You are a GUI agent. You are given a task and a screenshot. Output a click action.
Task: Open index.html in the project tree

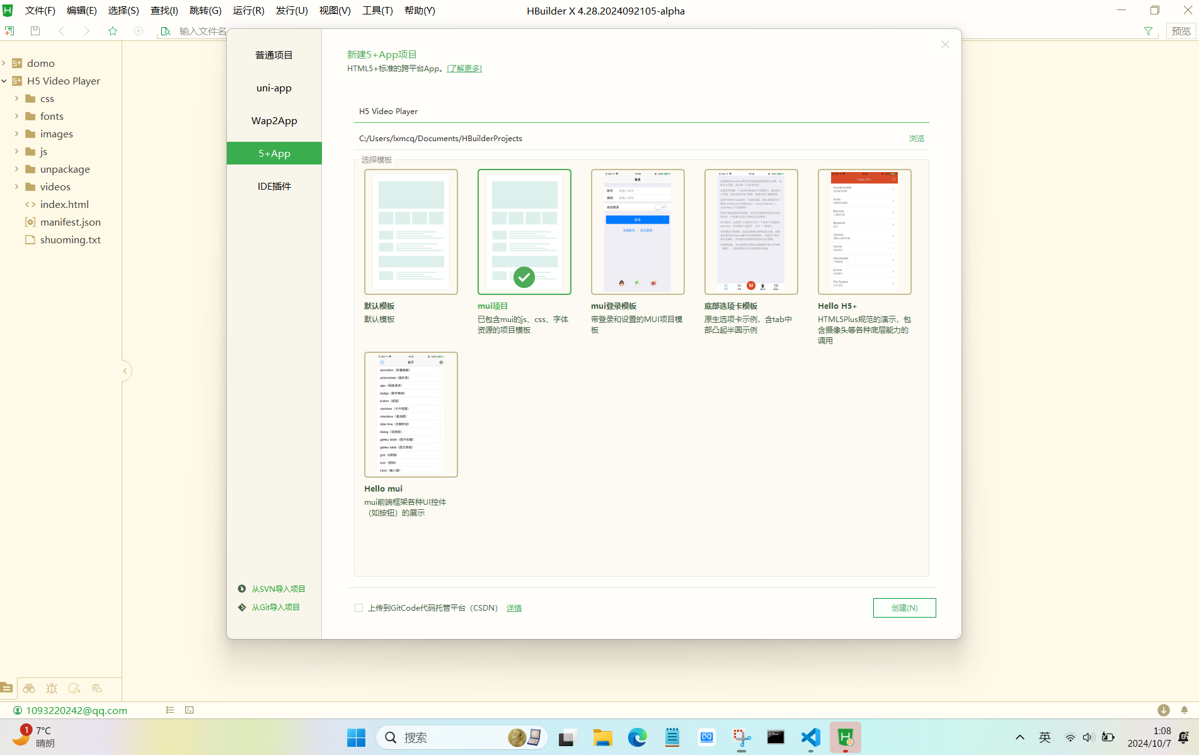(64, 205)
